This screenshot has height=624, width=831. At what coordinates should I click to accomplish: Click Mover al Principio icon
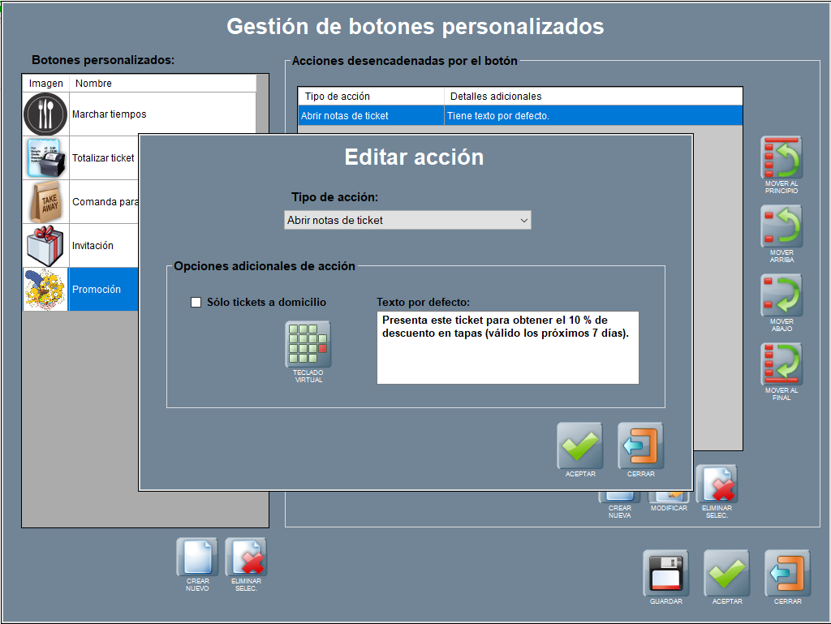point(781,158)
